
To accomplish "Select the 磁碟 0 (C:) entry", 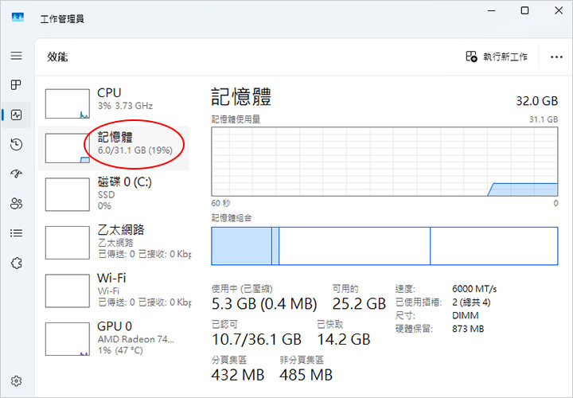I will tap(113, 194).
